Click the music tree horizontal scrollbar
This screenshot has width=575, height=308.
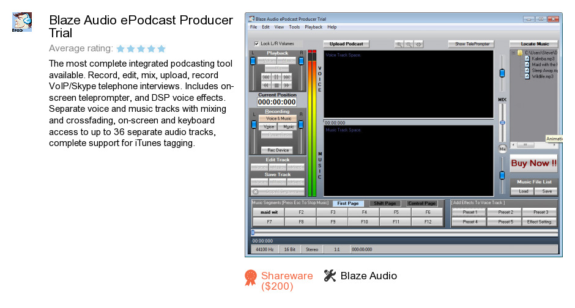(535, 145)
